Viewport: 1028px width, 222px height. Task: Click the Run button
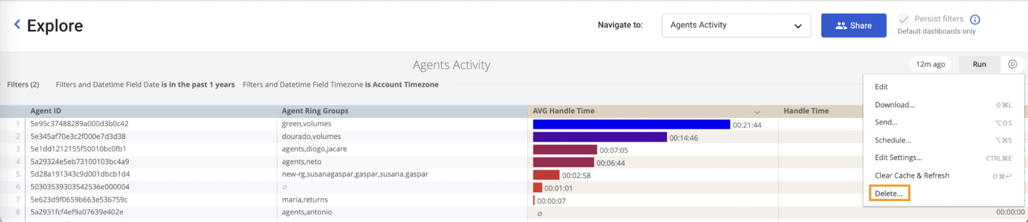979,64
